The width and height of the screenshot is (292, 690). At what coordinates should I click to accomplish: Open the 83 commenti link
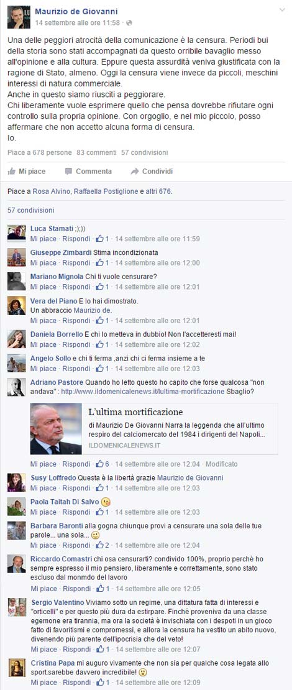coord(96,153)
